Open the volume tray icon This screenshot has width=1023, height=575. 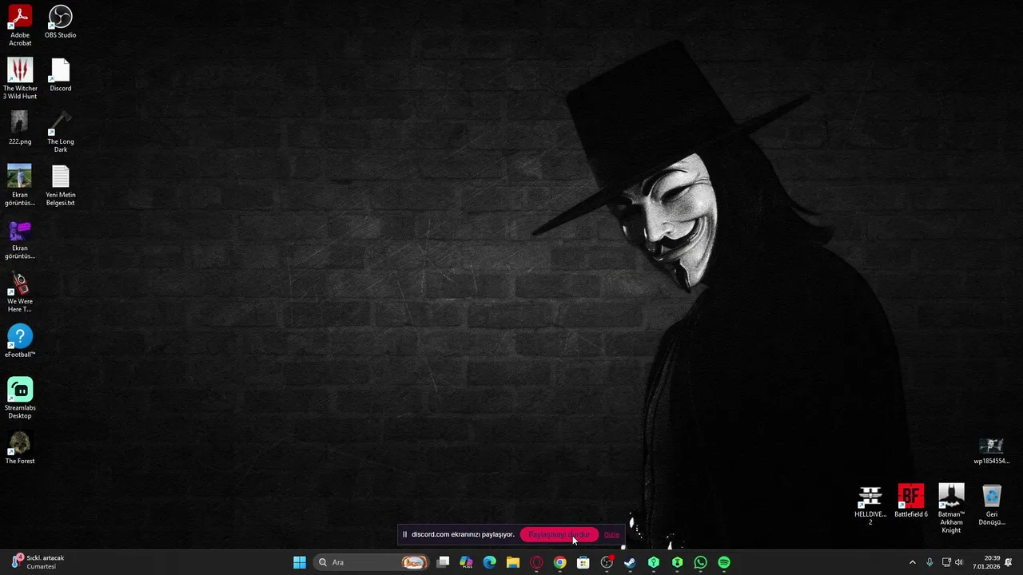(x=959, y=562)
